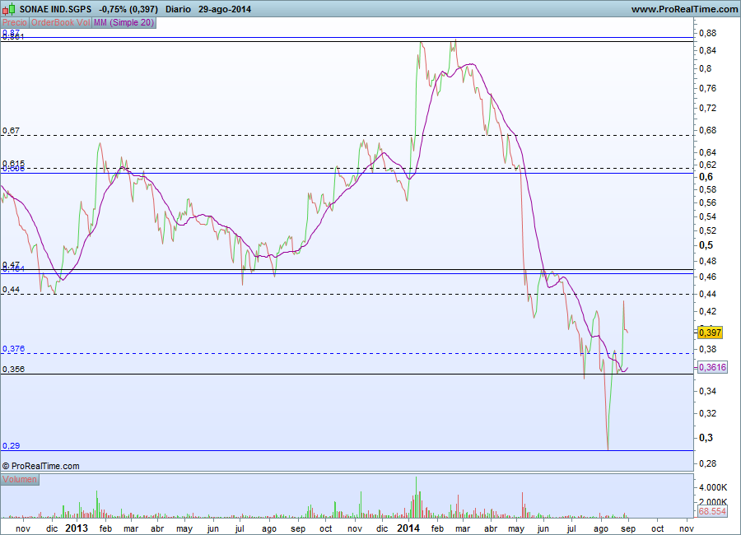Click the candlestick icon beside SONAE IND.SGPS
Image resolution: width=741 pixels, height=535 pixels.
(8, 9)
